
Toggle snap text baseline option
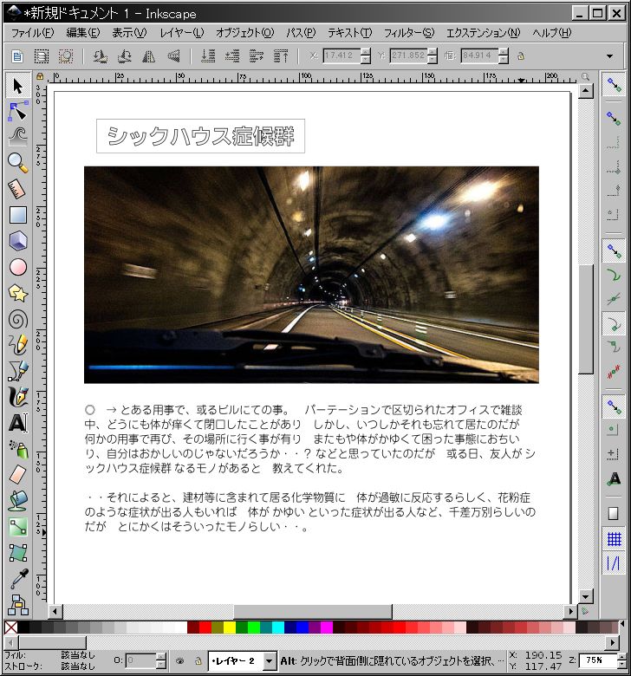point(614,479)
